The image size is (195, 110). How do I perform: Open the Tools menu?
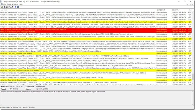[9, 4]
